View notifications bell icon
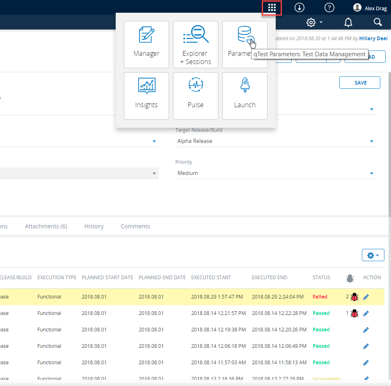The width and height of the screenshot is (391, 386). (x=348, y=22)
